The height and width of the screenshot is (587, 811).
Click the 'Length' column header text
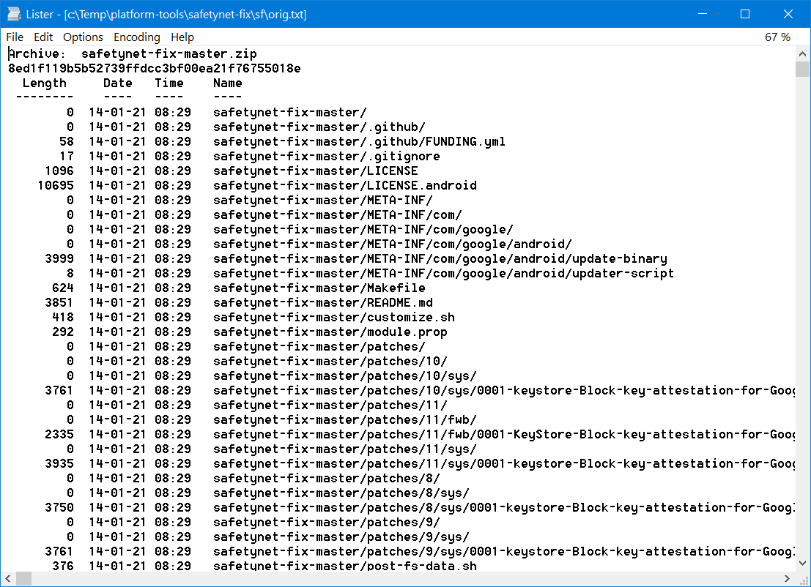[x=45, y=83]
